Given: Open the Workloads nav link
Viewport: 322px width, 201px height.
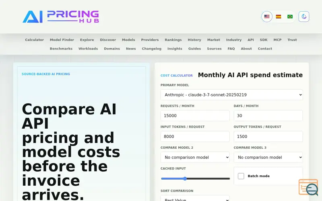Looking at the screenshot, I should pos(88,49).
